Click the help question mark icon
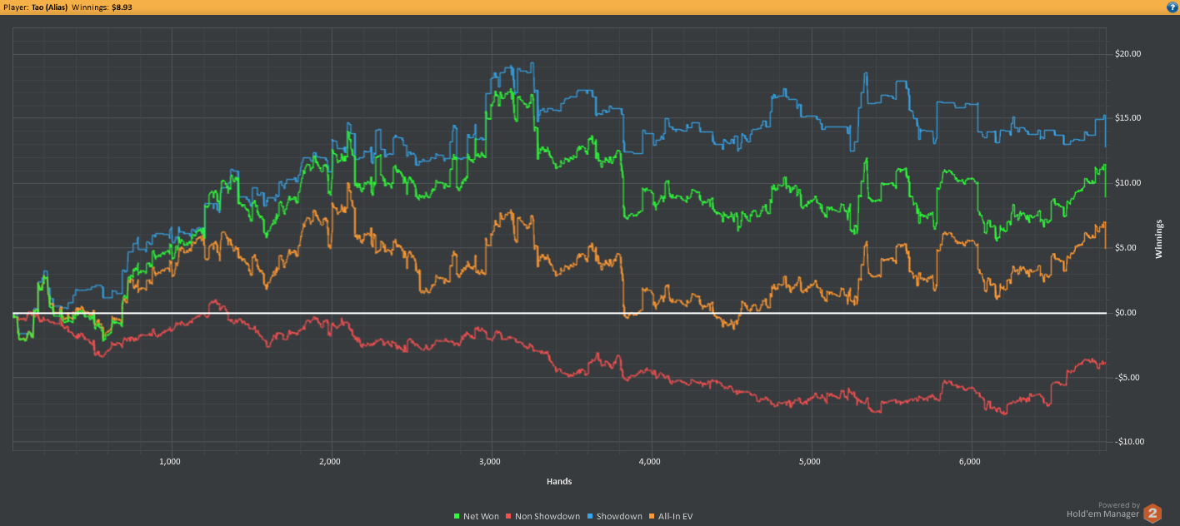Image resolution: width=1180 pixels, height=526 pixels. coord(1172,7)
